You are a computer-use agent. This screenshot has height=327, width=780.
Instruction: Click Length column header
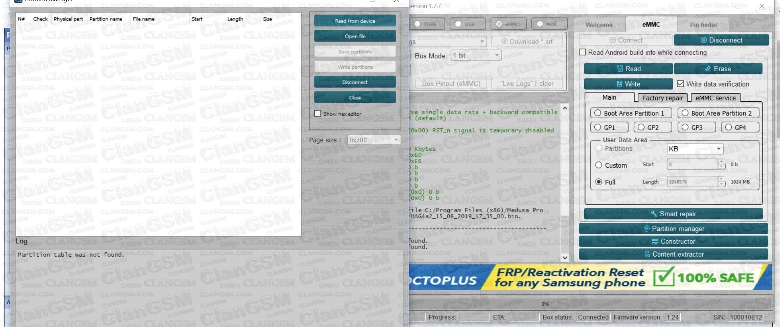click(235, 19)
